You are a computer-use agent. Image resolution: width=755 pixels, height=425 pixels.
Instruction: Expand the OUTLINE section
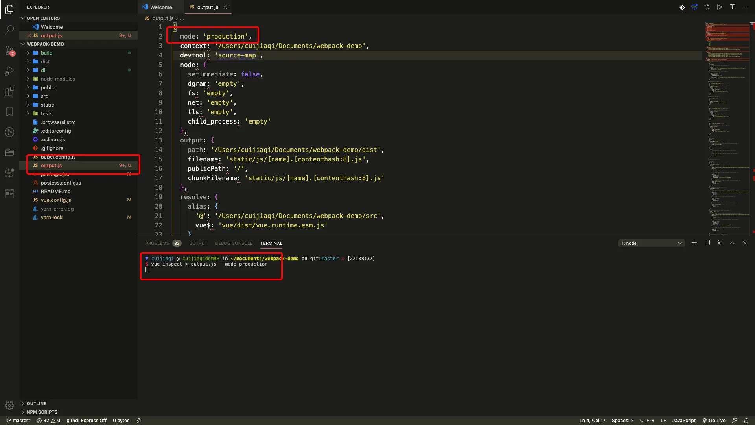(37, 403)
